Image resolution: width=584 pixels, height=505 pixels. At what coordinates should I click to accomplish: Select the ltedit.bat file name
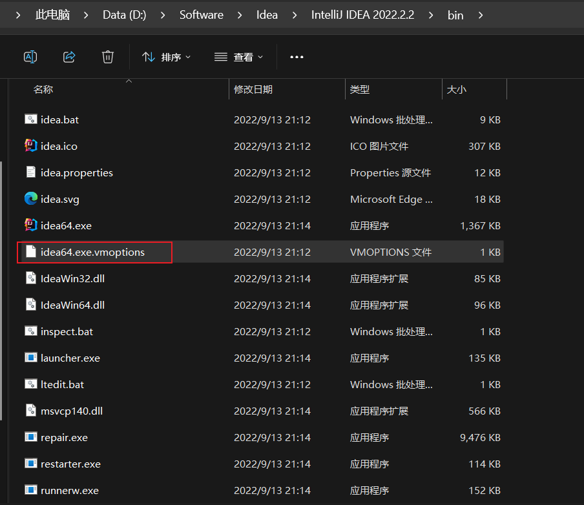click(x=62, y=384)
